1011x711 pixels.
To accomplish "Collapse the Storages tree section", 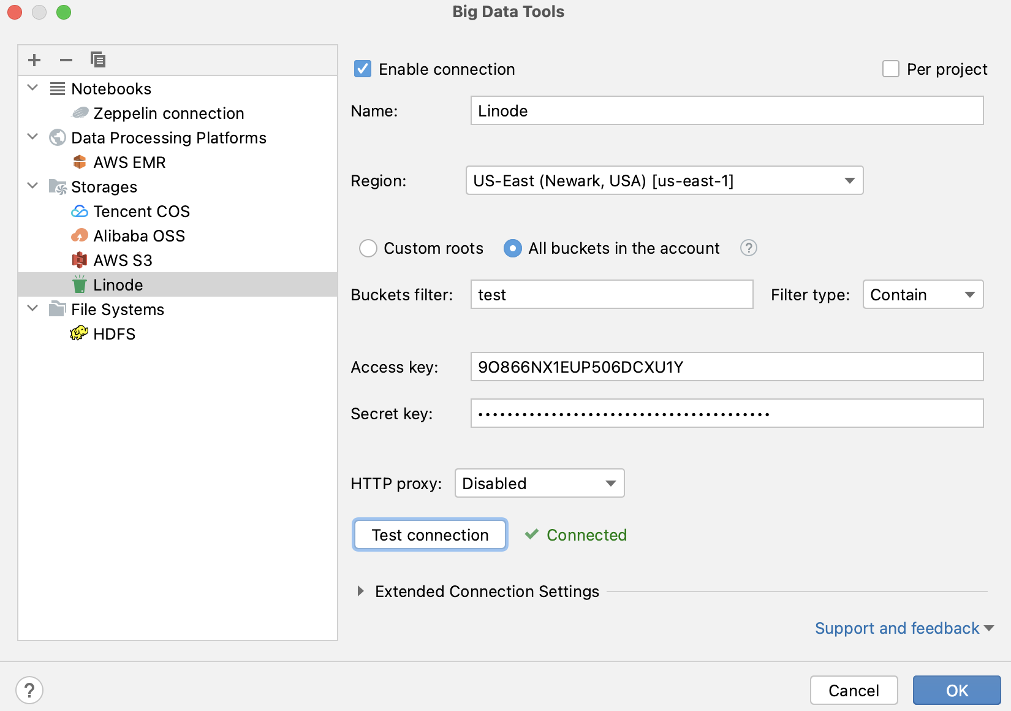I will pos(32,186).
